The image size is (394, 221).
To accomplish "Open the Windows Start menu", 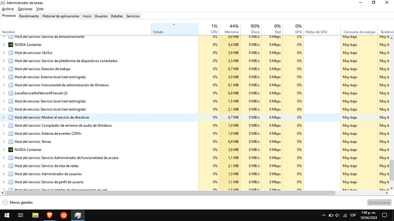I will (7, 215).
